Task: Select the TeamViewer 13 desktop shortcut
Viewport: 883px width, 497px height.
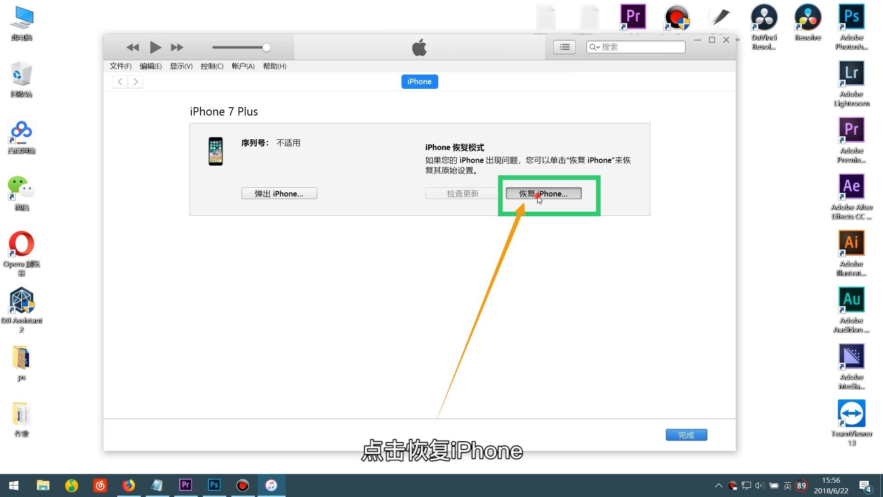Action: pos(852,423)
